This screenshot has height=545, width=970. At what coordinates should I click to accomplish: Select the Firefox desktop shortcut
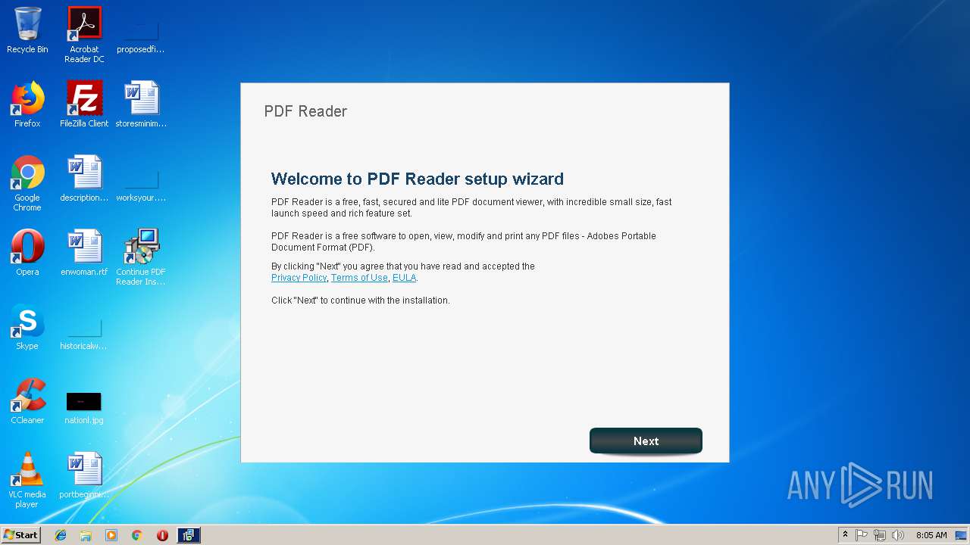pos(27,104)
